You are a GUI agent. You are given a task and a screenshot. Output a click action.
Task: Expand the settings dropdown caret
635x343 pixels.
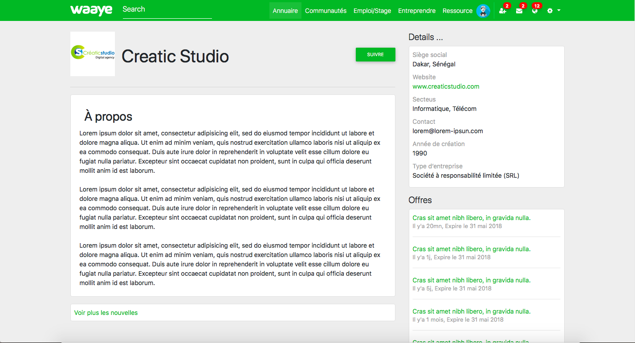[559, 11]
